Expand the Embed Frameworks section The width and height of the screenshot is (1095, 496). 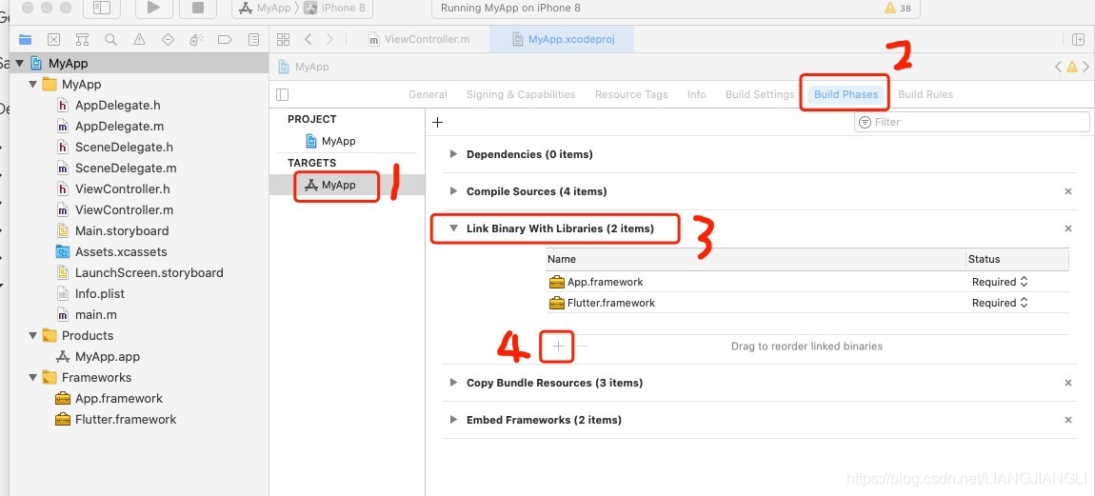point(453,419)
